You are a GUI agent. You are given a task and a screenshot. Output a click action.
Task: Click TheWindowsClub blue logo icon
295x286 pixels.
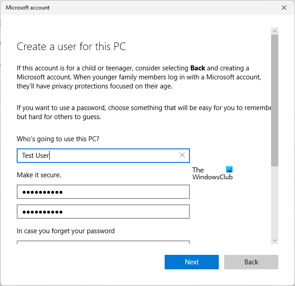coord(229,170)
